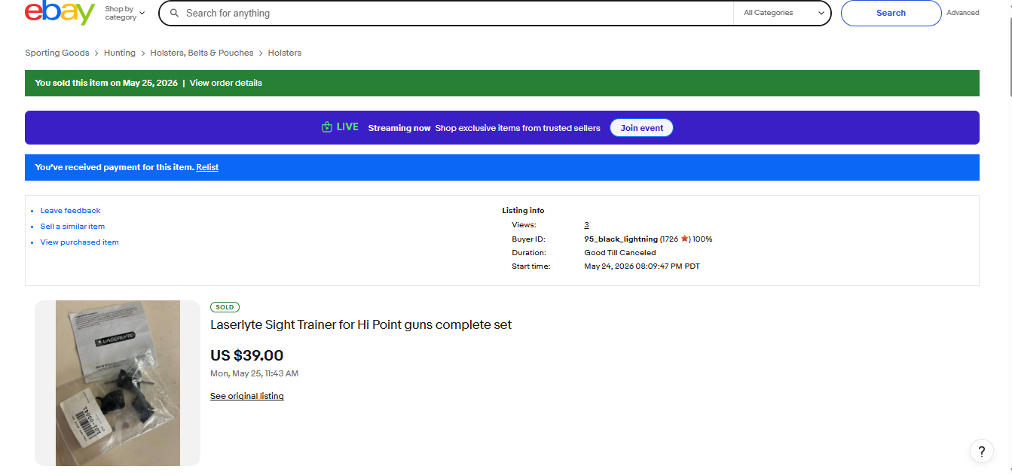Click the Laserlyte Sight Trainer title
The image size is (1012, 475).
click(361, 324)
